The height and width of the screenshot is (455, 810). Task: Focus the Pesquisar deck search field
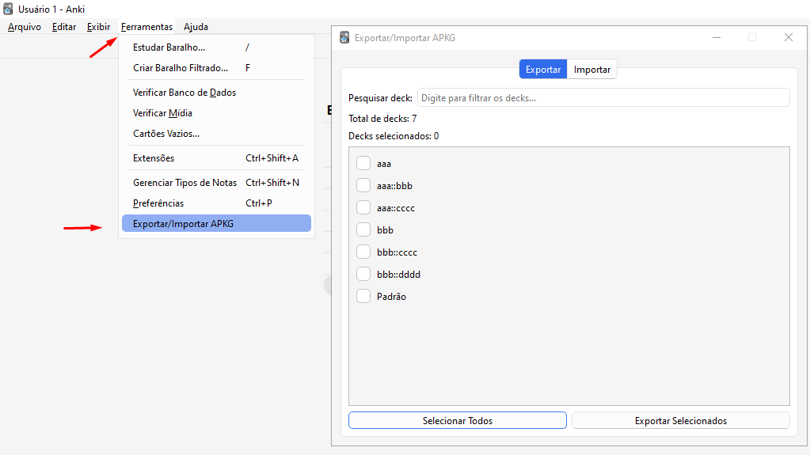(603, 98)
